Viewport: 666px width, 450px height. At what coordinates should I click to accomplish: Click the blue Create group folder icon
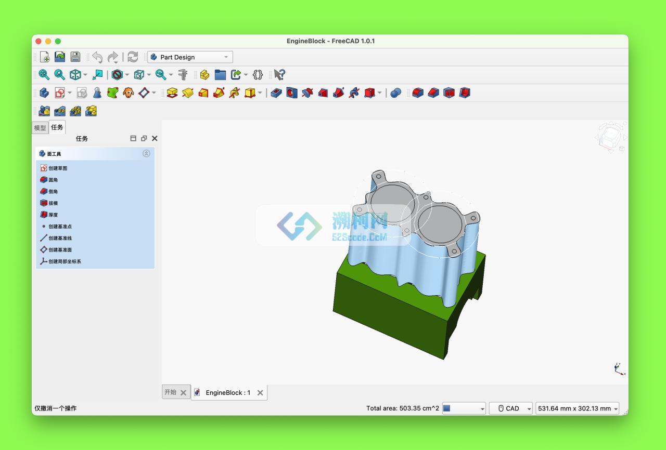click(220, 75)
